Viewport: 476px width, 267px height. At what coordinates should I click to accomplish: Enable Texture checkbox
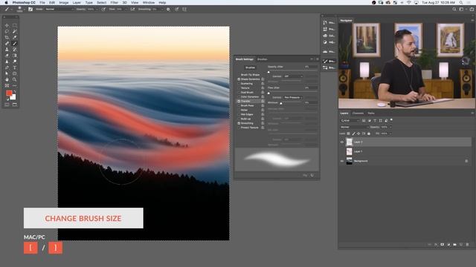[239, 88]
